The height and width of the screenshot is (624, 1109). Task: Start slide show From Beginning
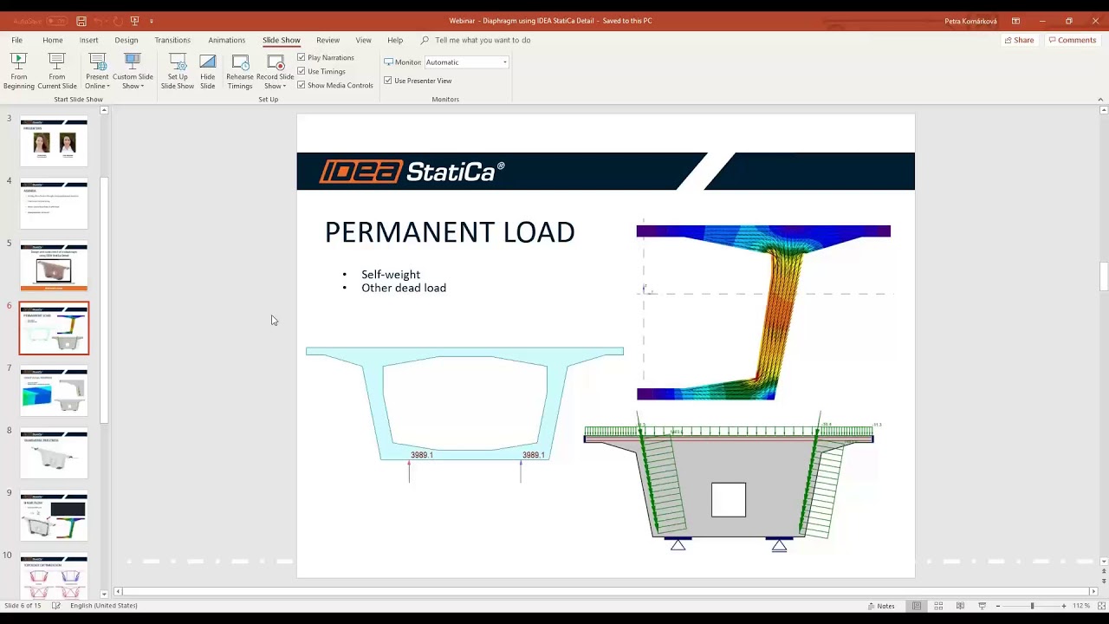point(18,72)
